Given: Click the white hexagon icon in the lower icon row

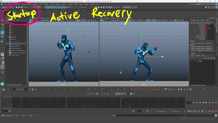Looking at the screenshot, I should coord(131,94).
